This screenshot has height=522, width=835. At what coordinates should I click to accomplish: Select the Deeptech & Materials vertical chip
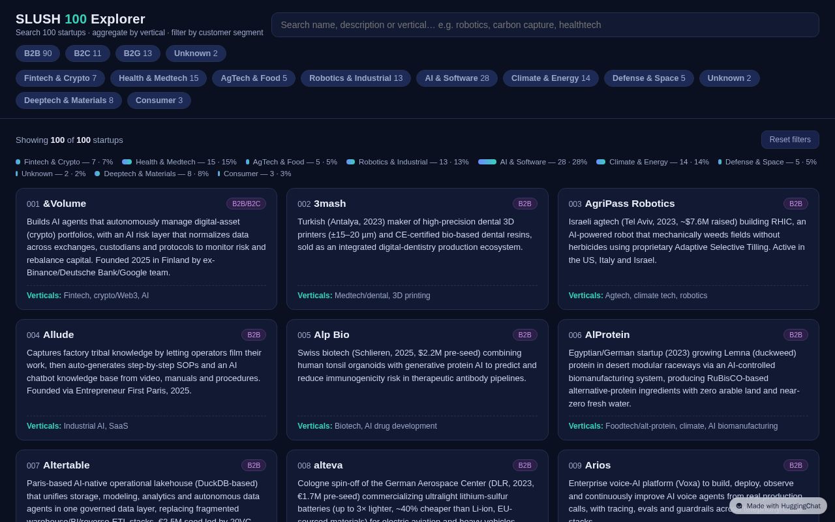68,100
